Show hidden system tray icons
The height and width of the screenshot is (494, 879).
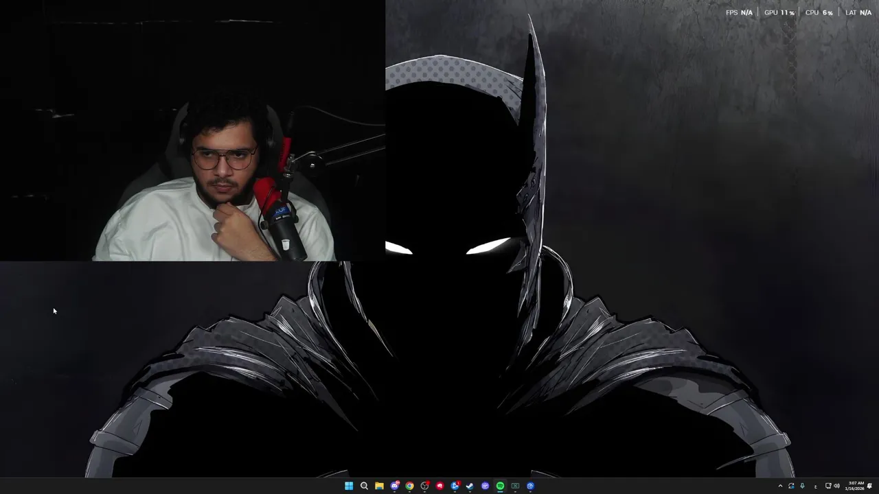(x=780, y=486)
